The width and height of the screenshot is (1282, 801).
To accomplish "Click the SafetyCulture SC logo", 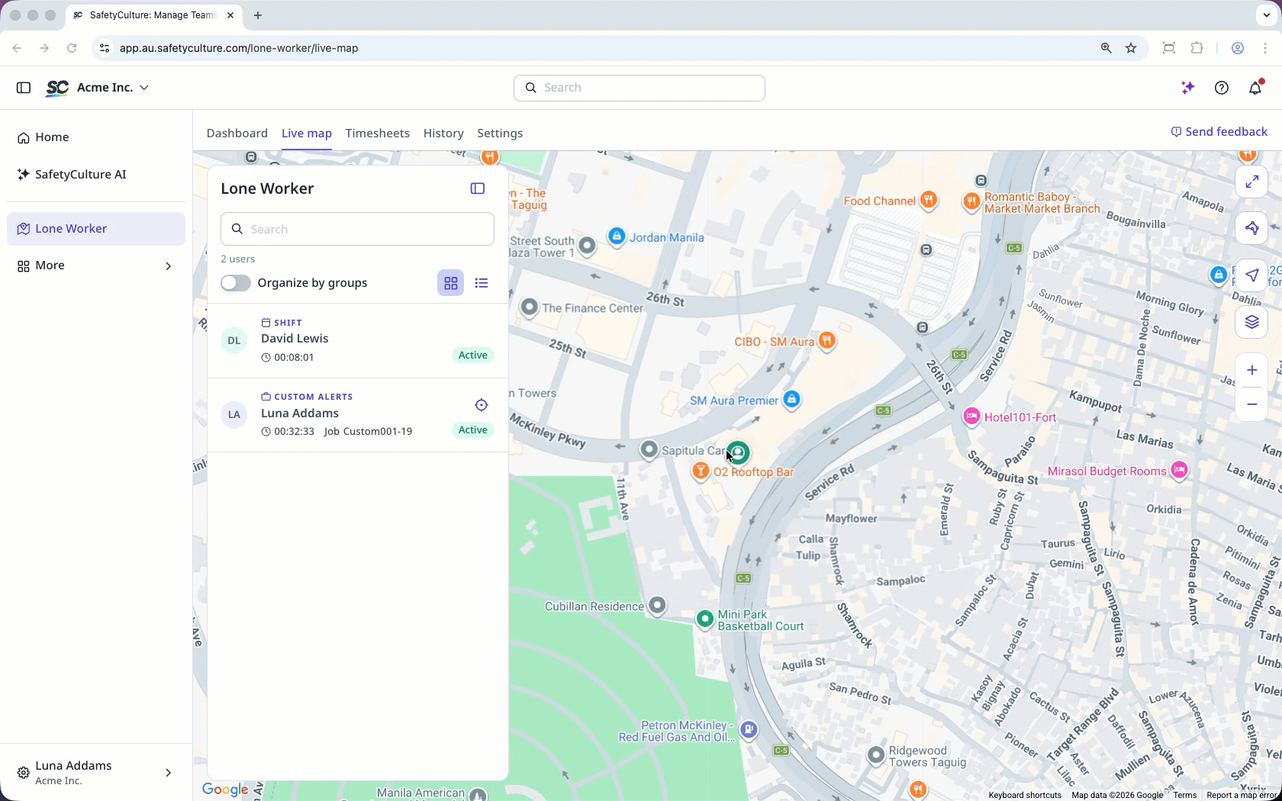I will pos(57,88).
